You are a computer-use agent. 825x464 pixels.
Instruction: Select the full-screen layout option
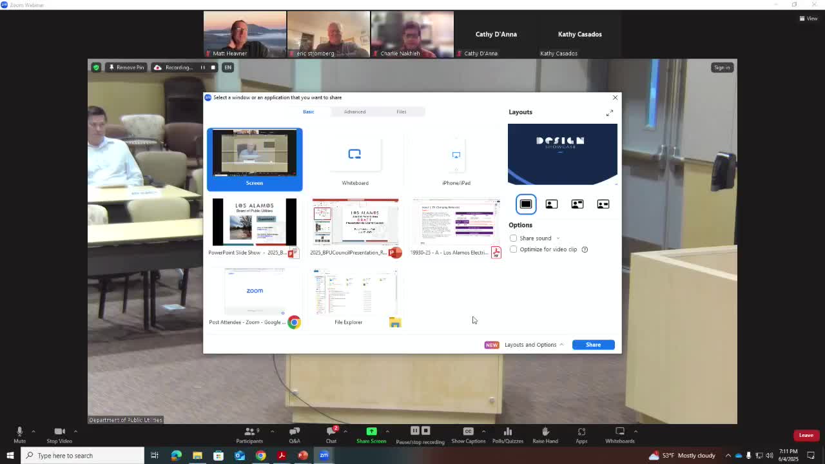pos(526,204)
